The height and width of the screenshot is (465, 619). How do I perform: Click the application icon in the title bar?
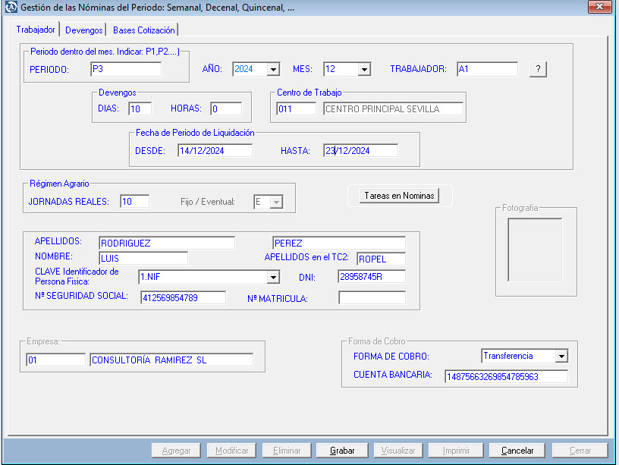coord(11,7)
